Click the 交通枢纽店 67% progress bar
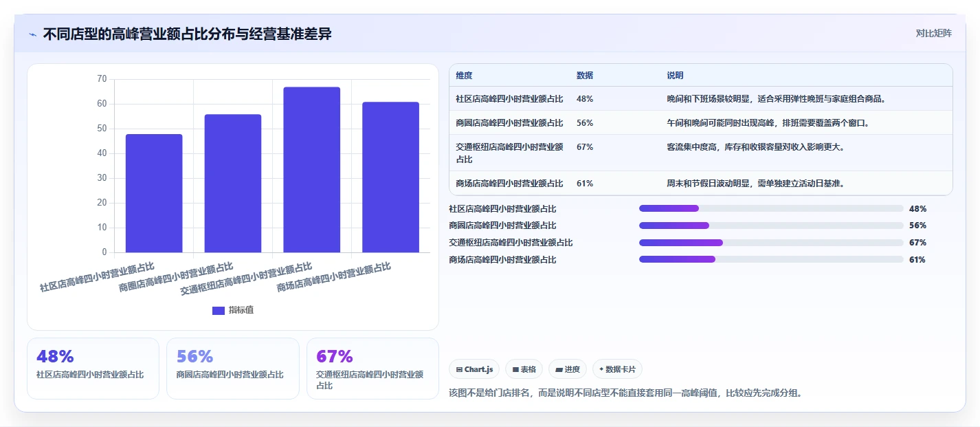Screen dimensions: 980x427 pos(771,243)
